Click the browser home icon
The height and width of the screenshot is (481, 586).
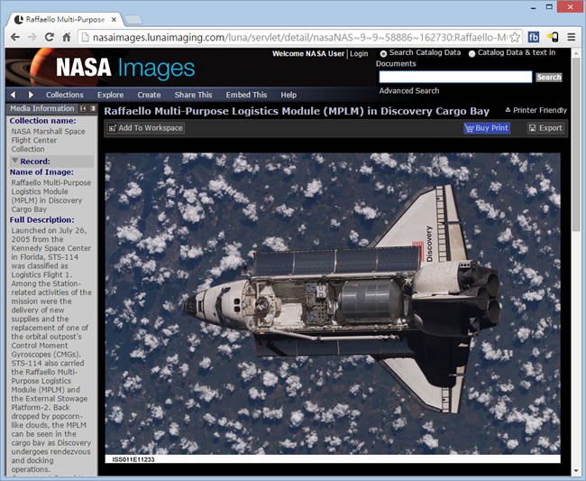pos(67,37)
